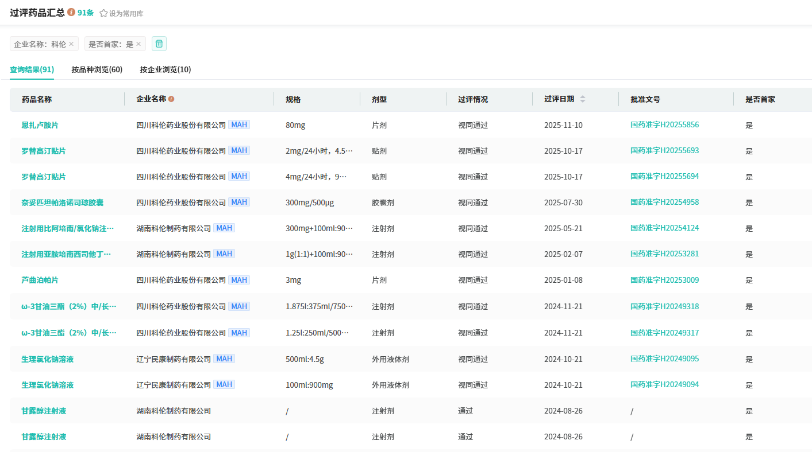Switch to 按品种浏览(60) tab
The height and width of the screenshot is (452, 812).
(97, 69)
